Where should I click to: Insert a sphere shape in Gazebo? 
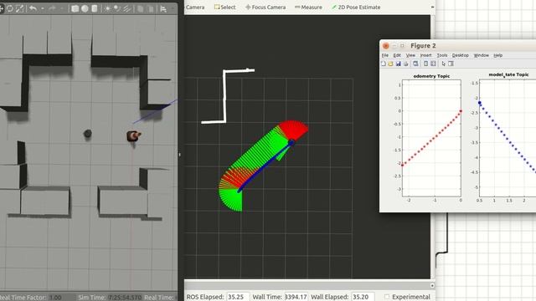[85, 8]
